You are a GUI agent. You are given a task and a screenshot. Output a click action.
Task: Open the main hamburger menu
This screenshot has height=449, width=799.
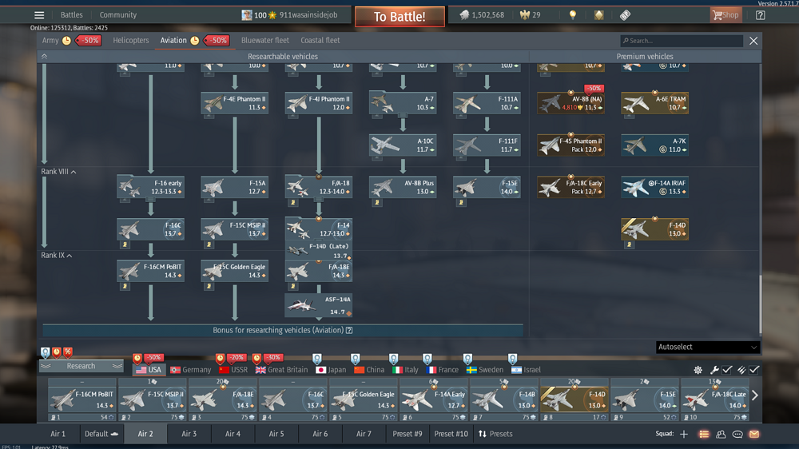click(39, 14)
